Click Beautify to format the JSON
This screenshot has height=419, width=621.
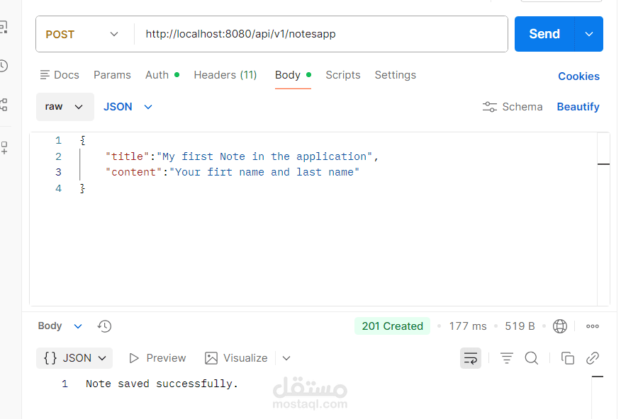(578, 107)
